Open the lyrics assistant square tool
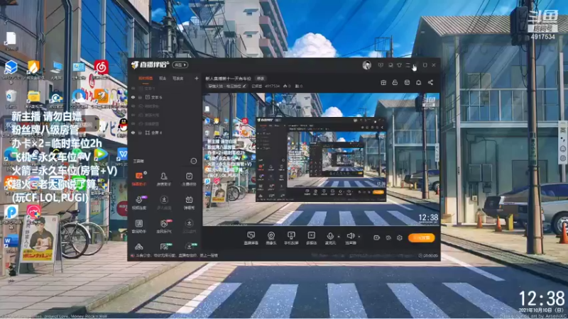The height and width of the screenshot is (319, 568). click(x=139, y=225)
